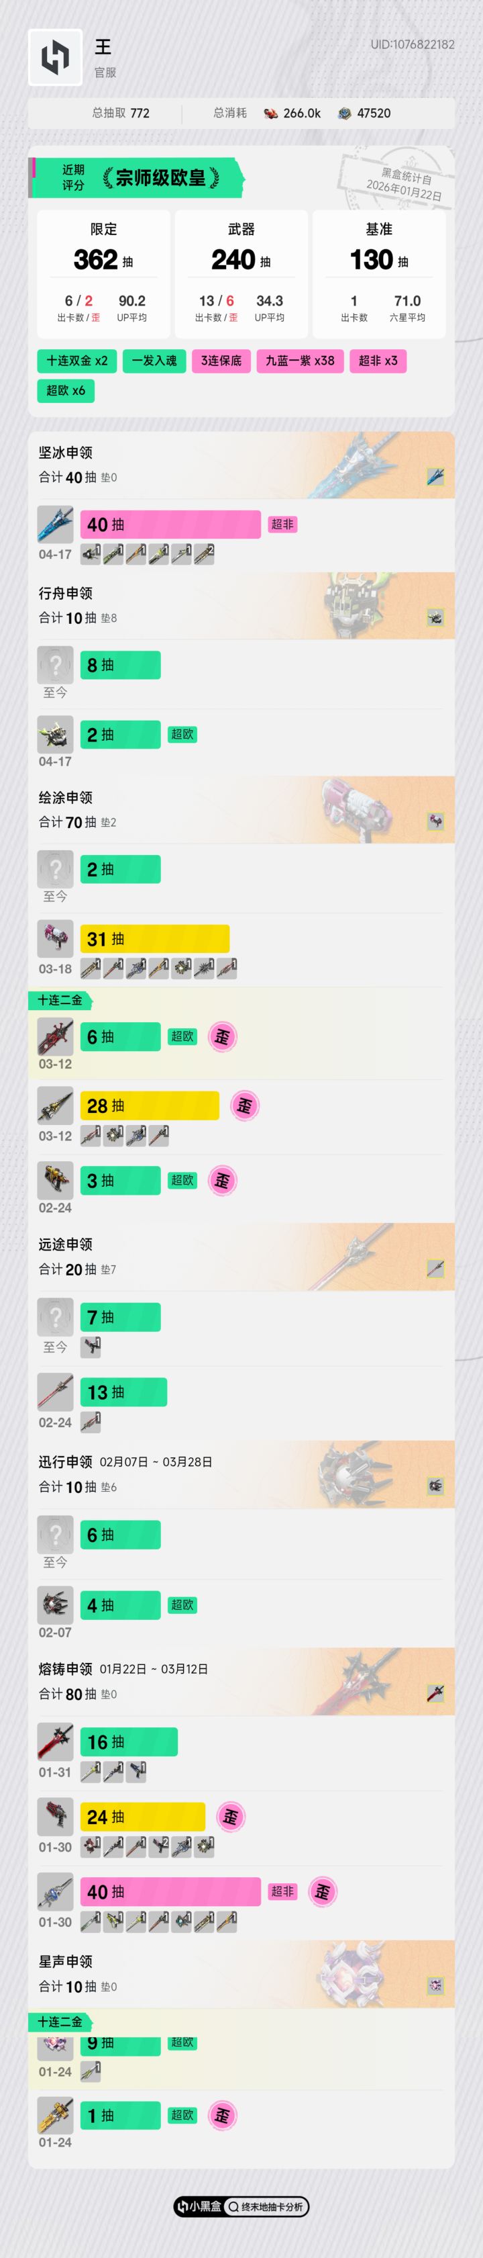Click the 终末地抽卡分析 search box
Viewport: 483px width, 2258px height.
[266, 2206]
